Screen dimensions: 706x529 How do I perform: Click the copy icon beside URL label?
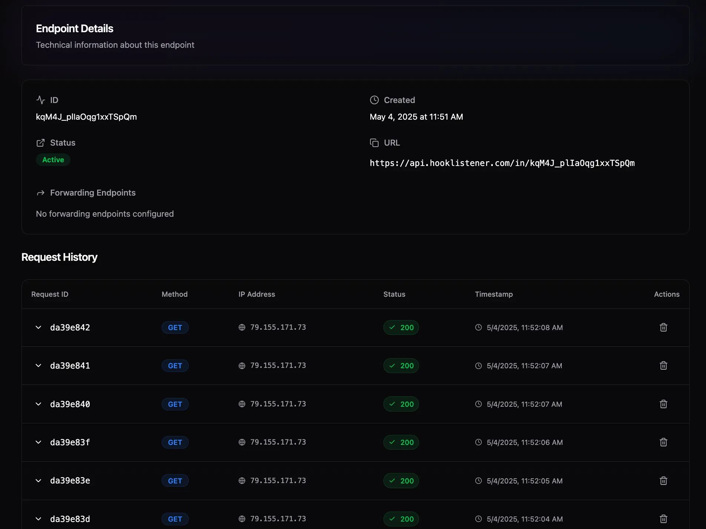click(x=374, y=143)
